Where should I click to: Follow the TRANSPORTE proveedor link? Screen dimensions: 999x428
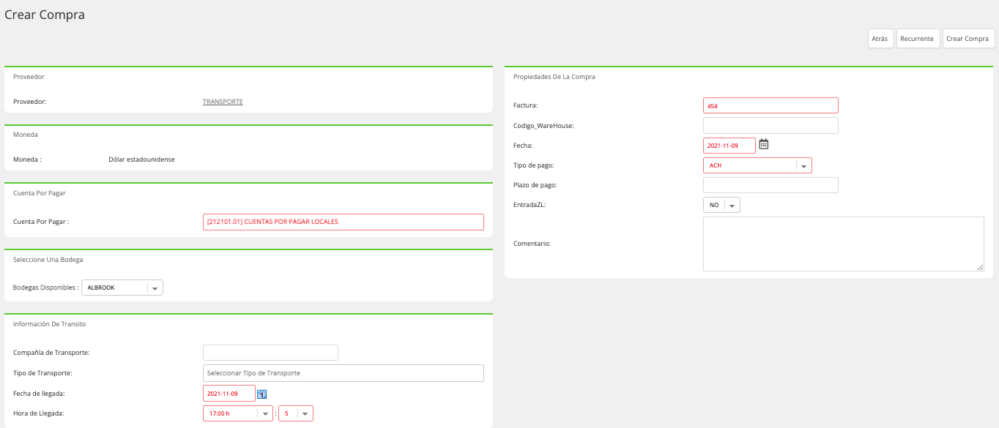coord(223,102)
